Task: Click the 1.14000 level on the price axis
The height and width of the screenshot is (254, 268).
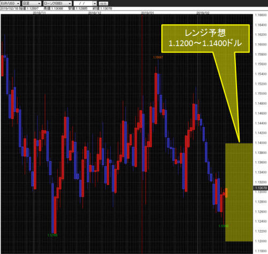Action: [x=260, y=143]
